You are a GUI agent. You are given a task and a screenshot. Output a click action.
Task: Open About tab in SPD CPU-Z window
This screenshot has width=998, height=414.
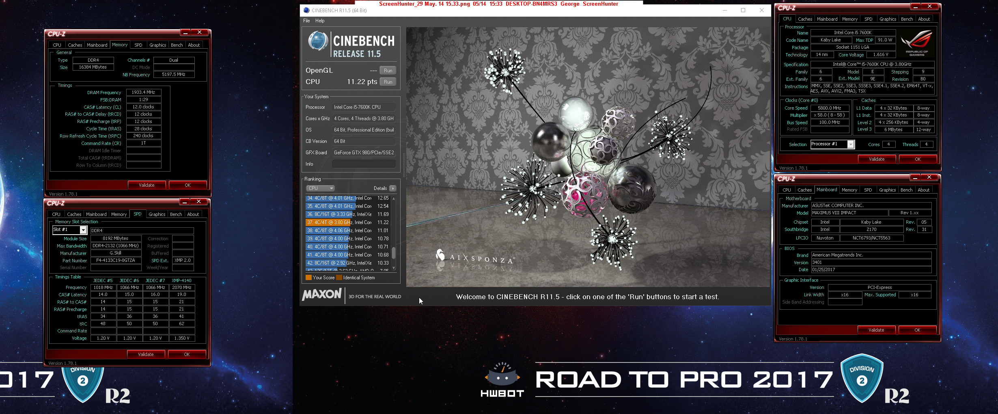193,214
